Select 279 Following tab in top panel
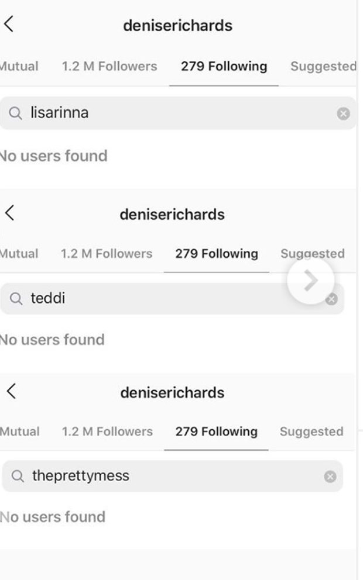363x580 pixels. (224, 66)
